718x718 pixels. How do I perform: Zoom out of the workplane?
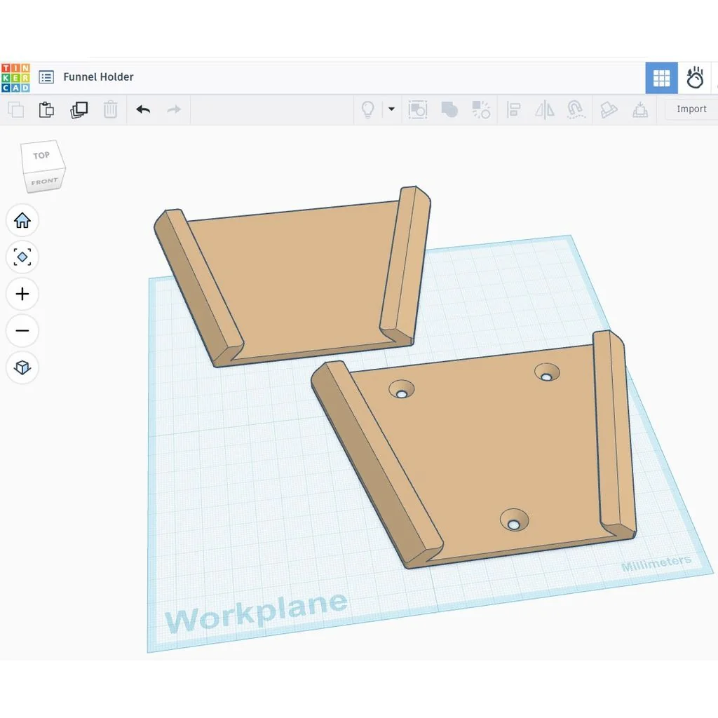click(x=22, y=330)
